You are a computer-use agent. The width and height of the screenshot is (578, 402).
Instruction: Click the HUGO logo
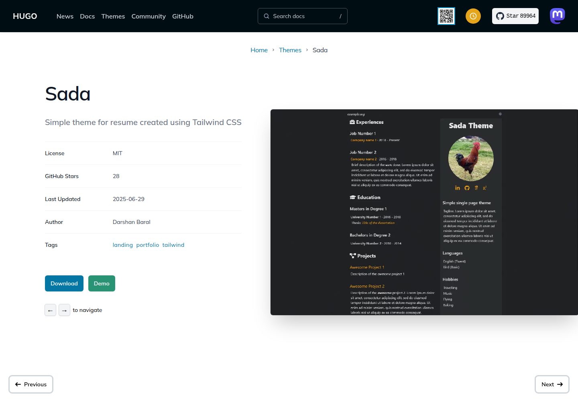click(x=25, y=16)
